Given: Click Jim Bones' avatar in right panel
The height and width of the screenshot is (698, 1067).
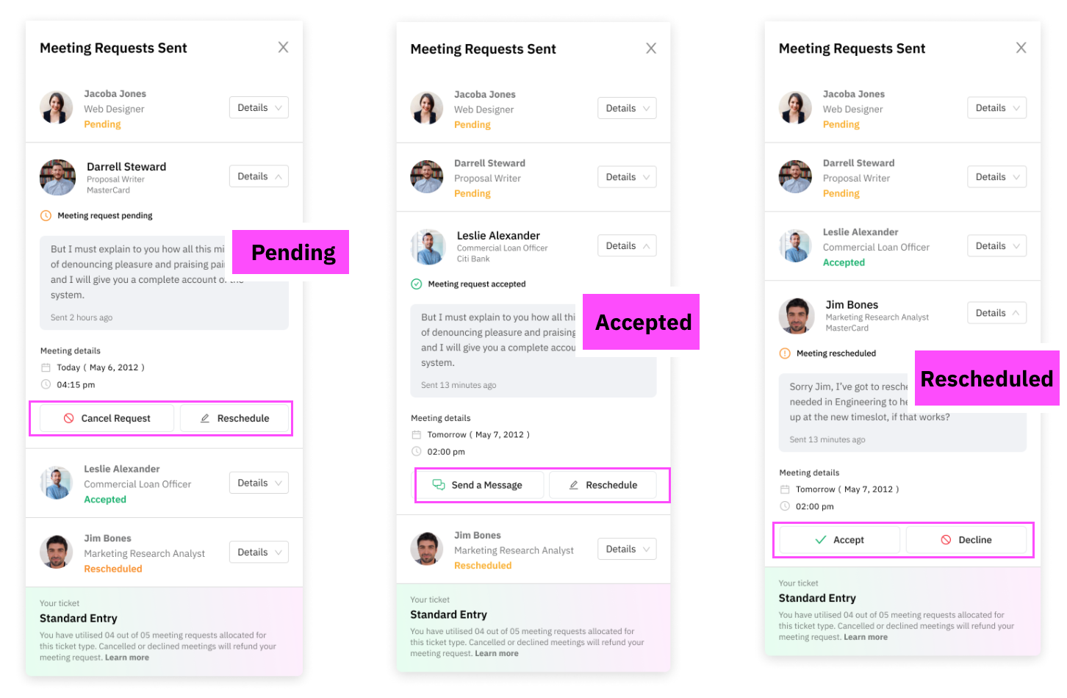Looking at the screenshot, I should [x=797, y=316].
